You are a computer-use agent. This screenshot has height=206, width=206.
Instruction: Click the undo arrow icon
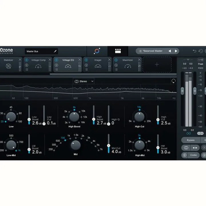[195, 51]
